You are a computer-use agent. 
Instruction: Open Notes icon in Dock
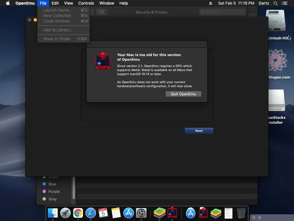(x=116, y=213)
